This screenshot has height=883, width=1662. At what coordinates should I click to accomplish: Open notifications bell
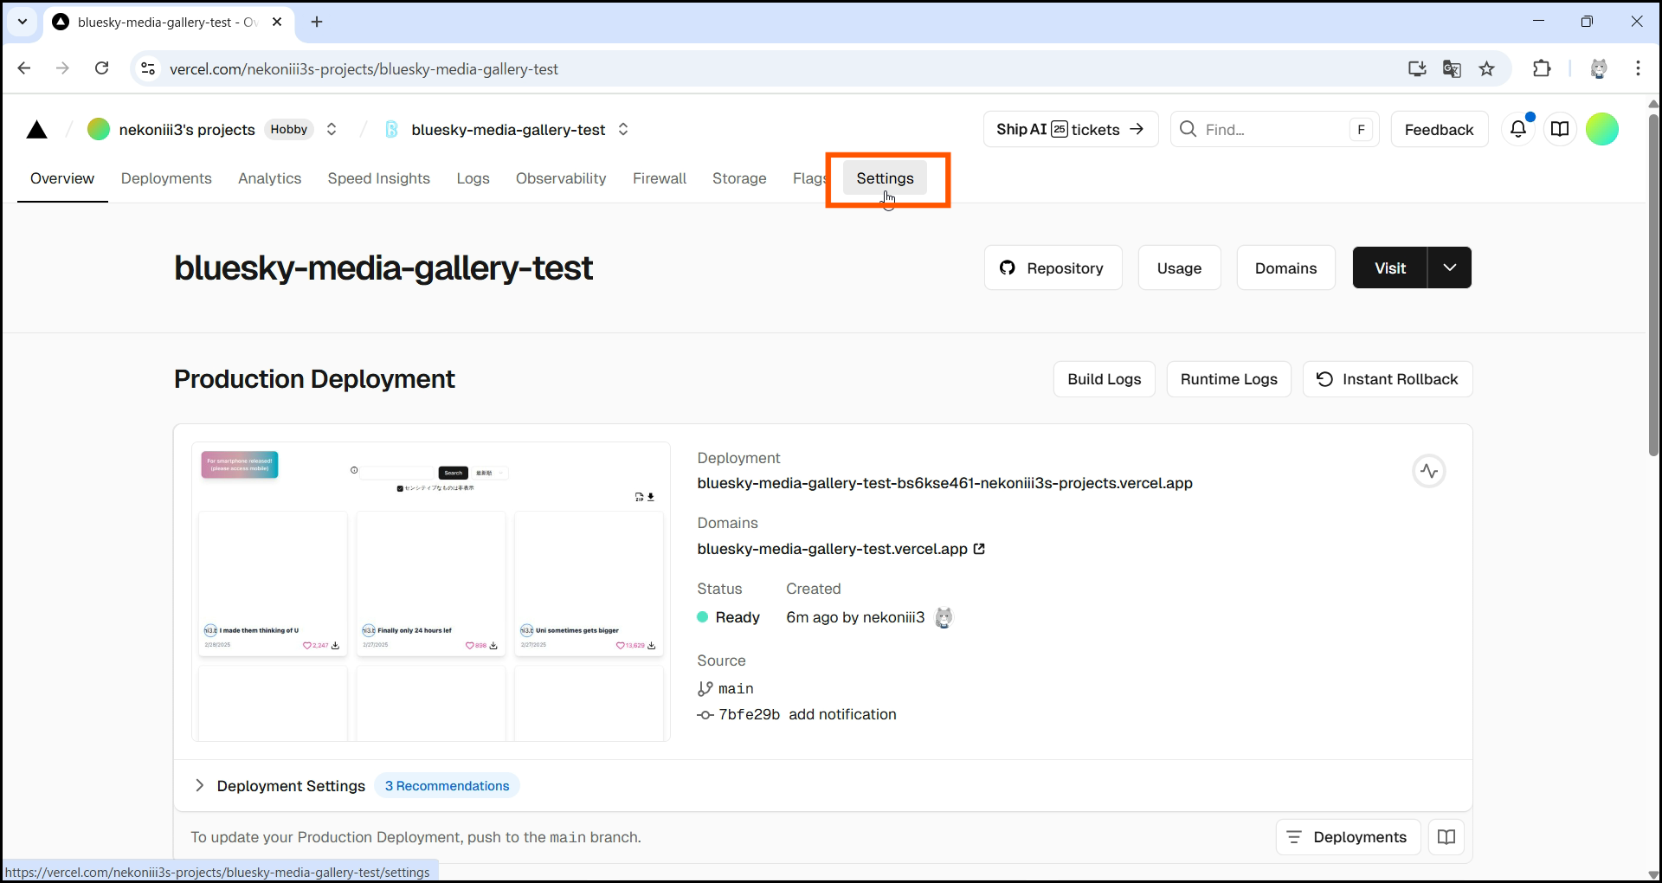1518,130
